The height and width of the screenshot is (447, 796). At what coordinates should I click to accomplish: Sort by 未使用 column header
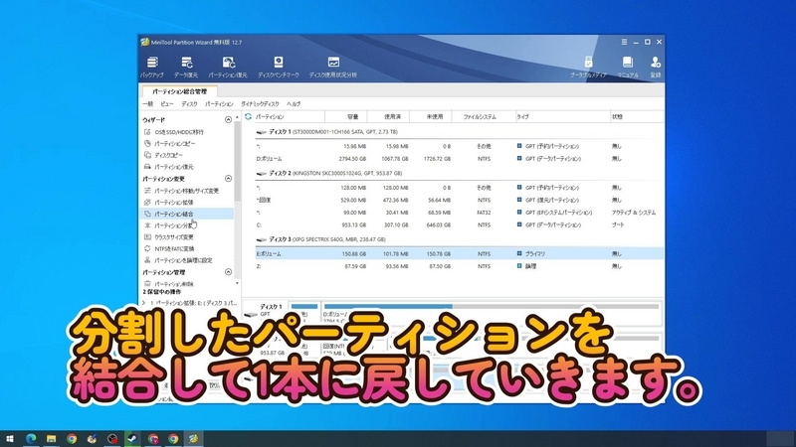(431, 116)
